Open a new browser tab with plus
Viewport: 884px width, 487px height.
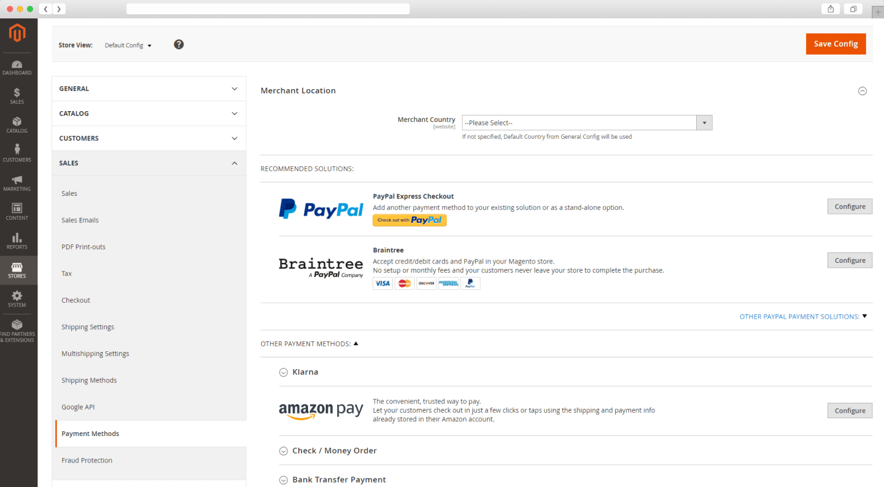click(878, 12)
